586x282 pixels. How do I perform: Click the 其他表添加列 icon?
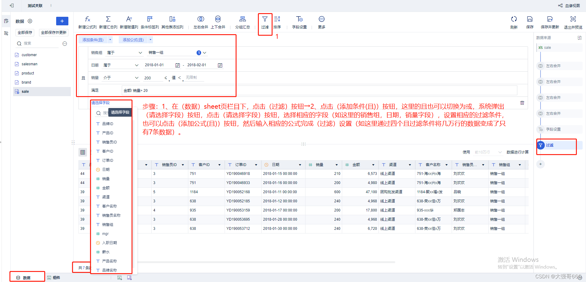(172, 19)
